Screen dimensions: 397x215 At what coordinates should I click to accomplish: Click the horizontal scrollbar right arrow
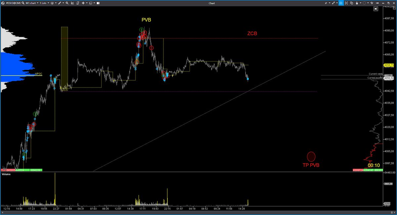pyautogui.click(x=394, y=213)
